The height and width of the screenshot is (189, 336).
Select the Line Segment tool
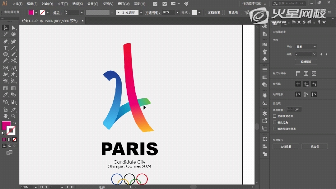(13, 48)
